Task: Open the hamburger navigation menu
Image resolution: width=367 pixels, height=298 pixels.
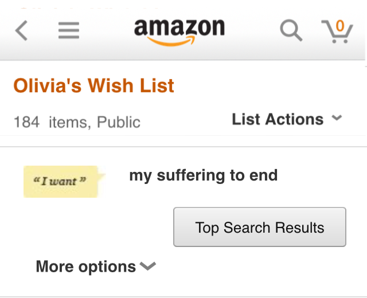Action: [x=69, y=30]
